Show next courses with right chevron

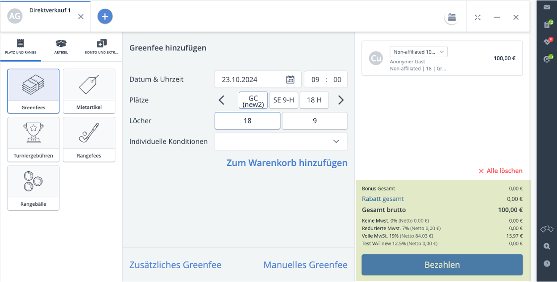(341, 100)
